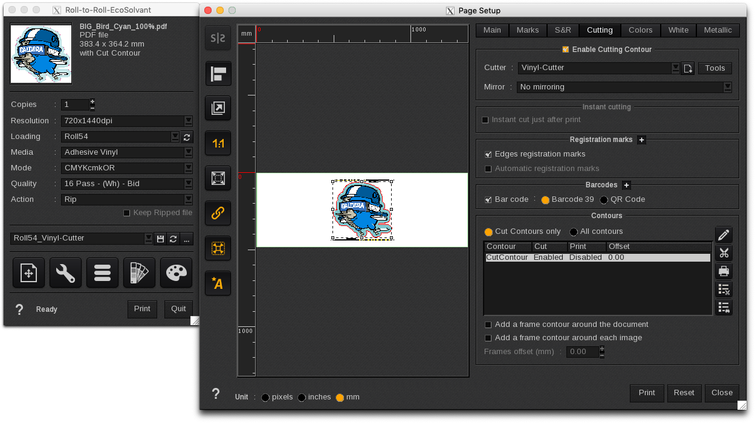Open the color swatch fan panel
Image resolution: width=755 pixels, height=423 pixels.
(139, 273)
